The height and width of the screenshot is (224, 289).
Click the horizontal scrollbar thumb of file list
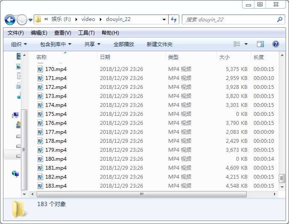click(142, 194)
